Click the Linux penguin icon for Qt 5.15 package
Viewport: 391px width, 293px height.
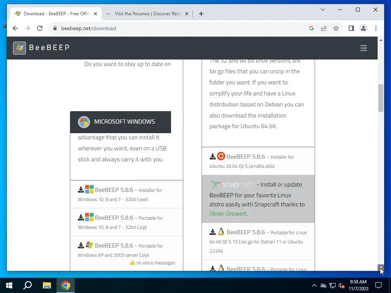(x=221, y=232)
